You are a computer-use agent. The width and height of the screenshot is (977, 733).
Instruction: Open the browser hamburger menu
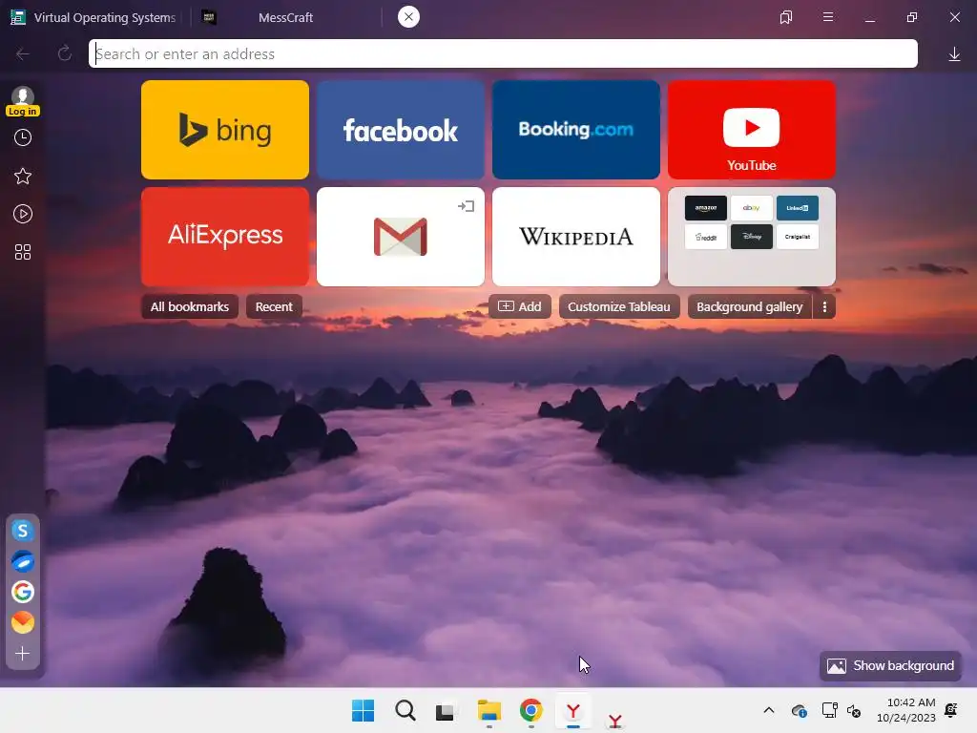pyautogui.click(x=828, y=17)
